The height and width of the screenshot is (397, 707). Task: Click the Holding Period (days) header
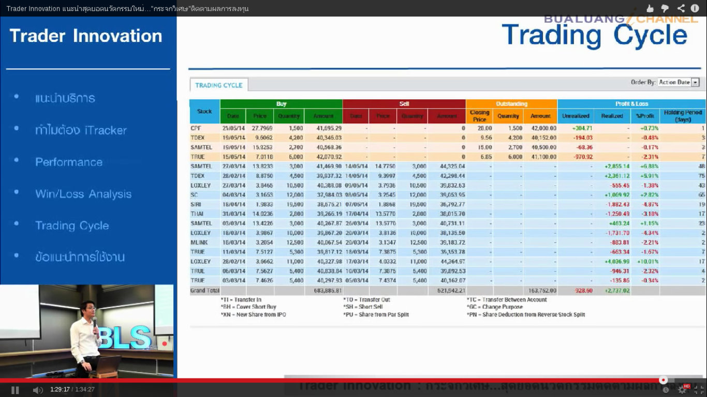pyautogui.click(x=683, y=116)
